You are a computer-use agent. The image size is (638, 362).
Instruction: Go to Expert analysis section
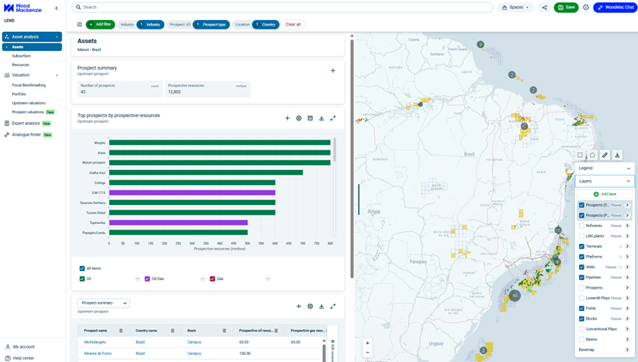pos(26,124)
